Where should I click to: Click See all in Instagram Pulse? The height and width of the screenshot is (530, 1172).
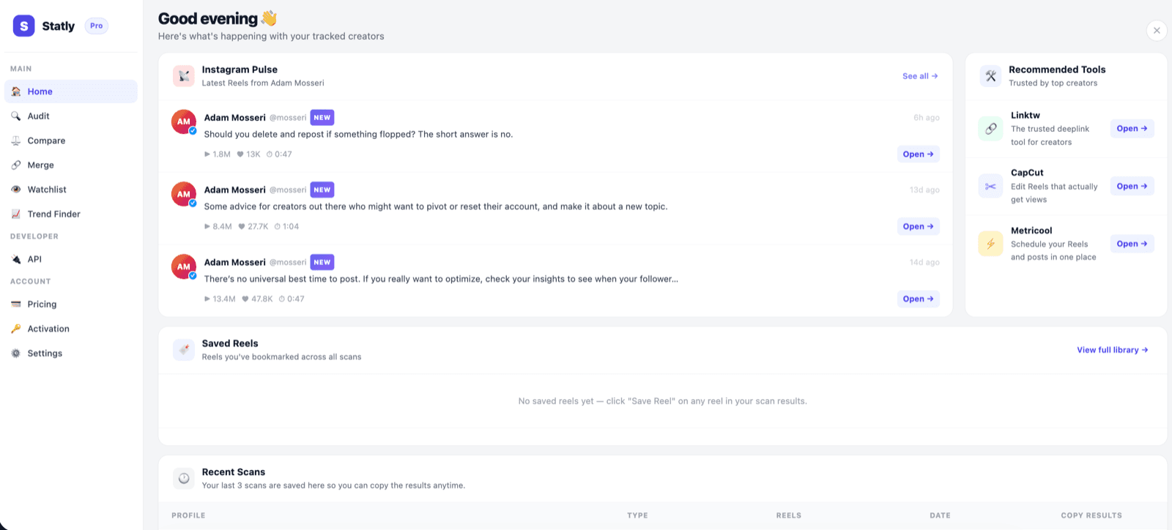click(920, 76)
